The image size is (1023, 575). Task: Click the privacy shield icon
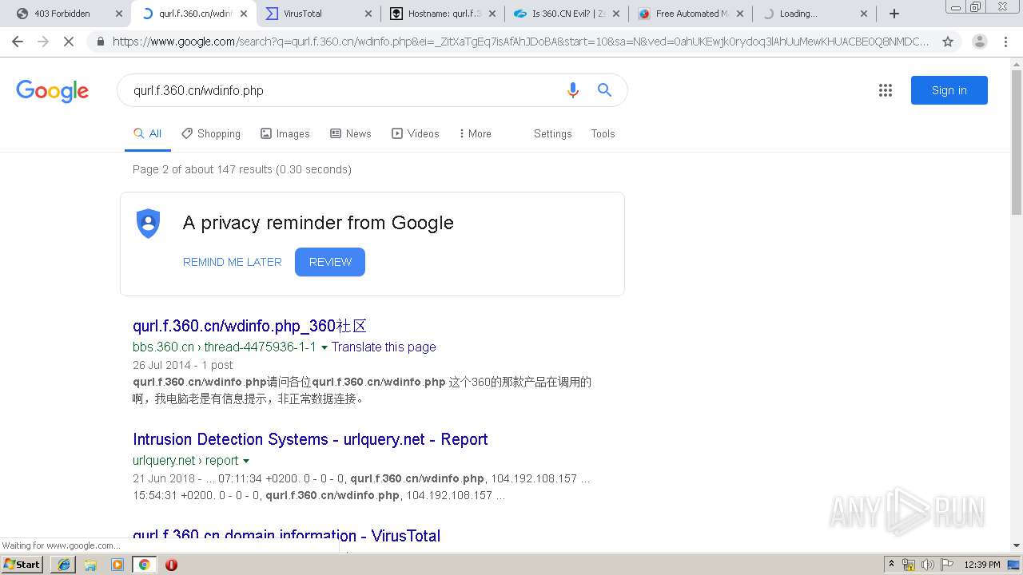(x=149, y=224)
